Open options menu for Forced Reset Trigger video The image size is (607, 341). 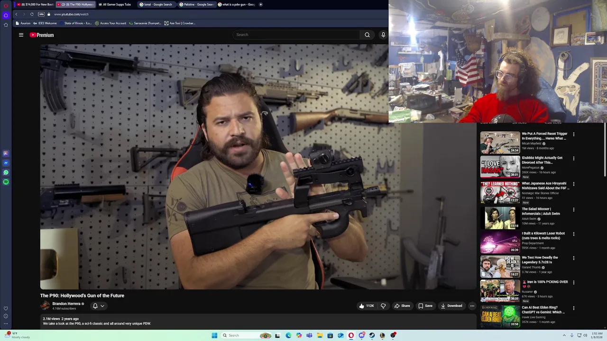pos(574,135)
